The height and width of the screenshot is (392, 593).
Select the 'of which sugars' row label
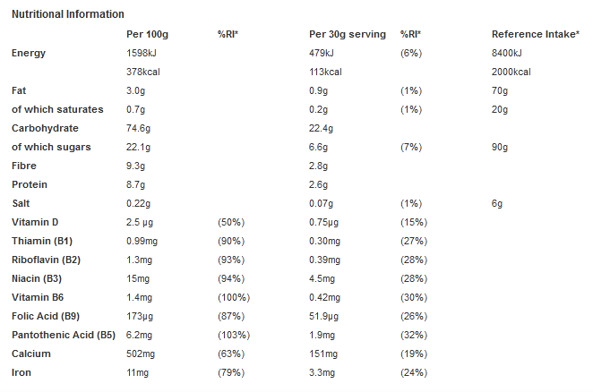click(51, 147)
